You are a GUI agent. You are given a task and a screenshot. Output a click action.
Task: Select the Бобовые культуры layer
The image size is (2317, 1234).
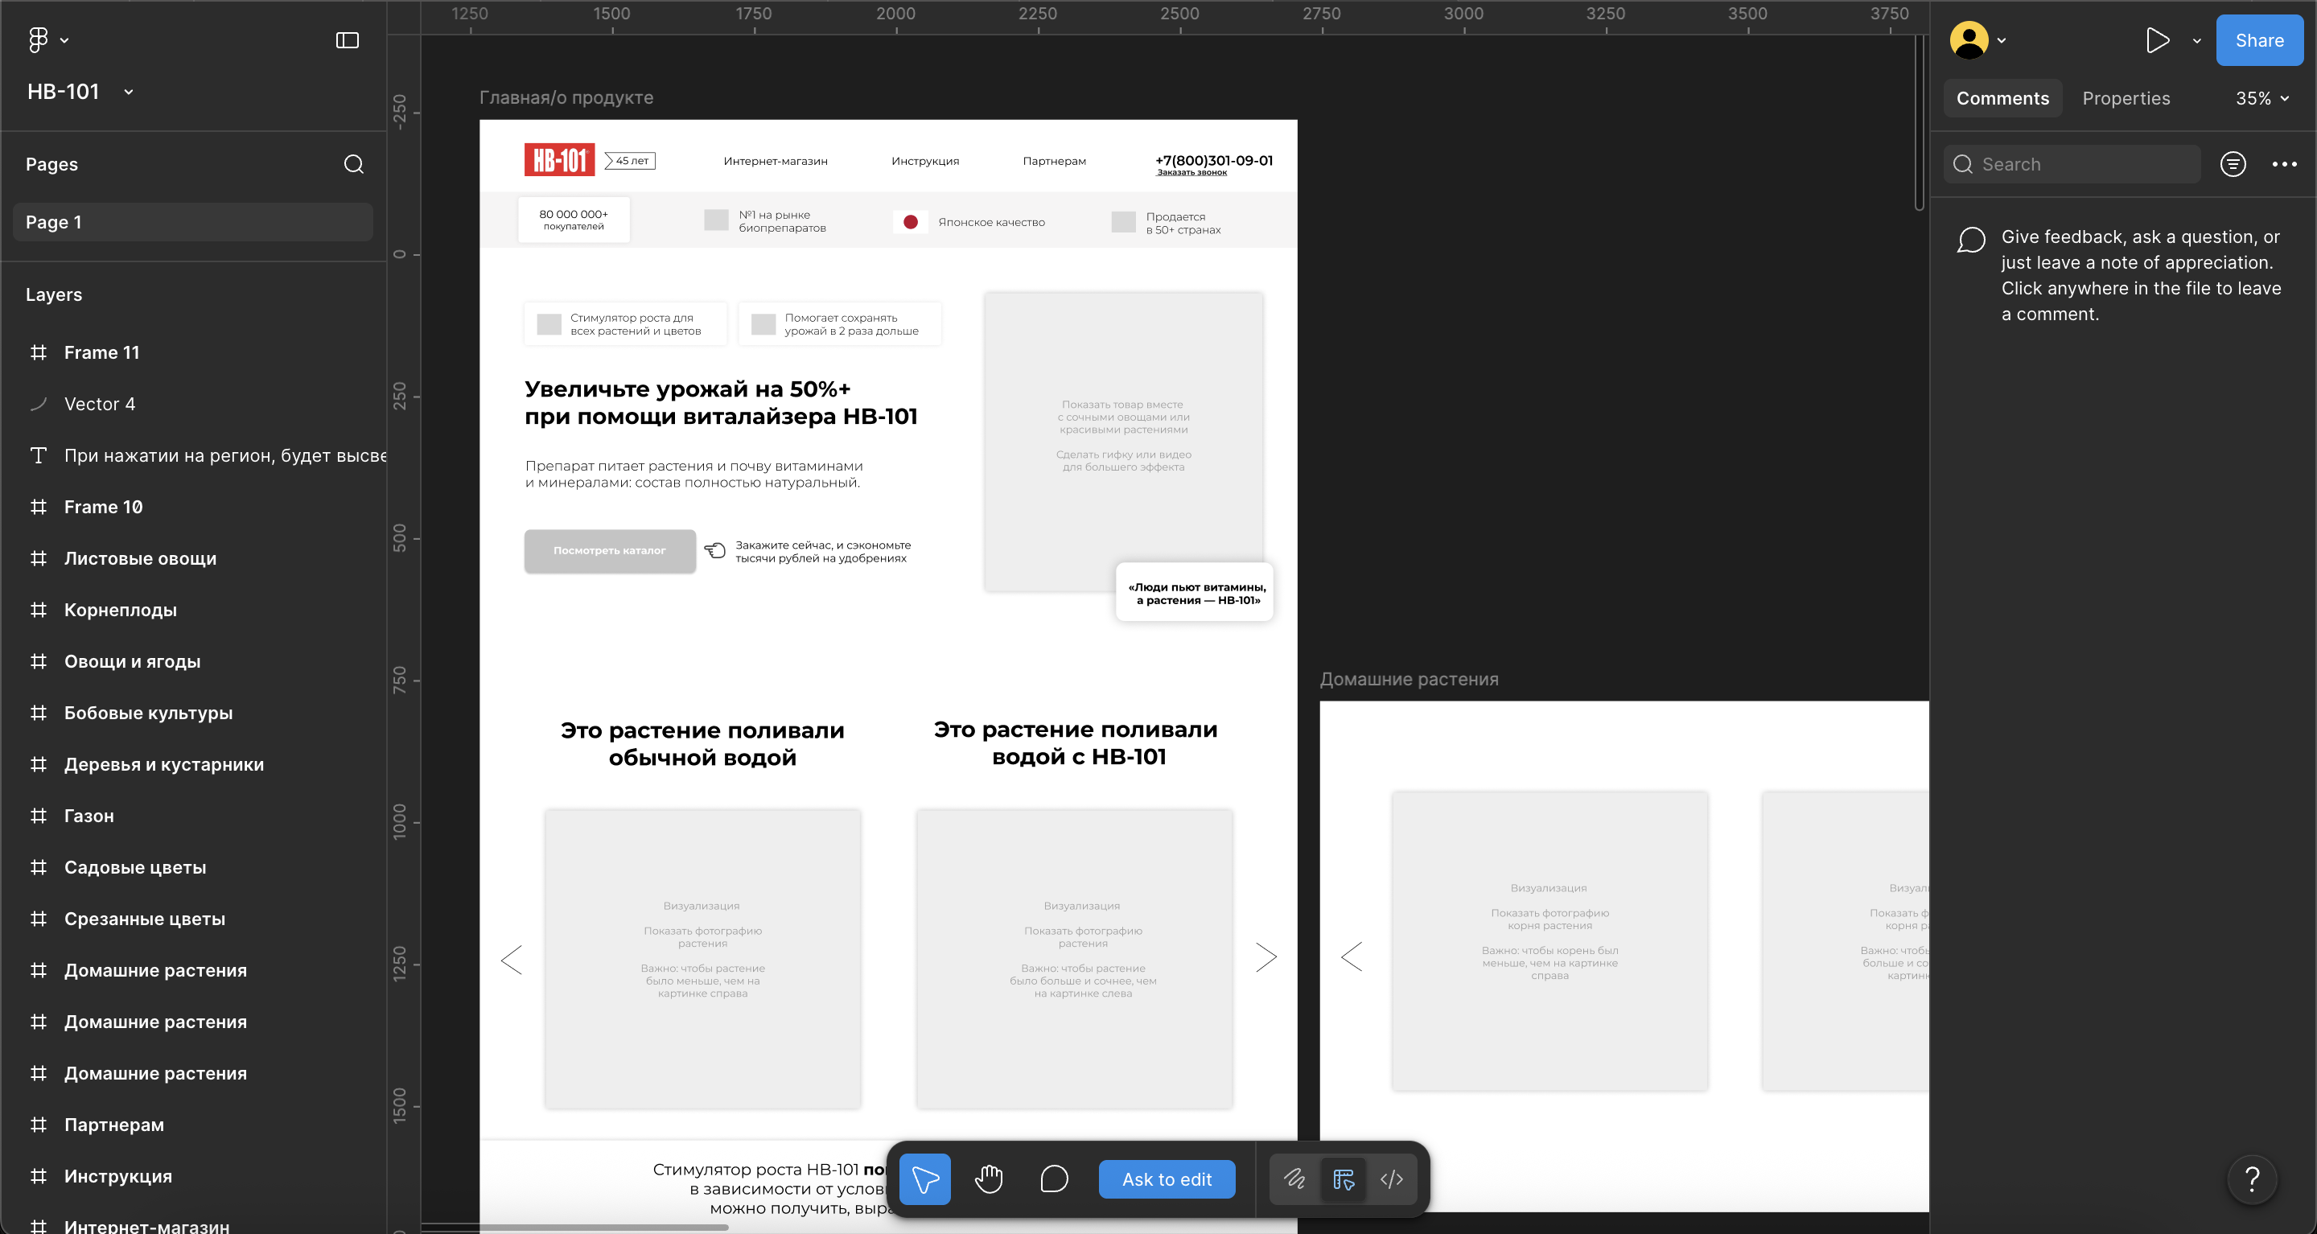[x=148, y=714]
